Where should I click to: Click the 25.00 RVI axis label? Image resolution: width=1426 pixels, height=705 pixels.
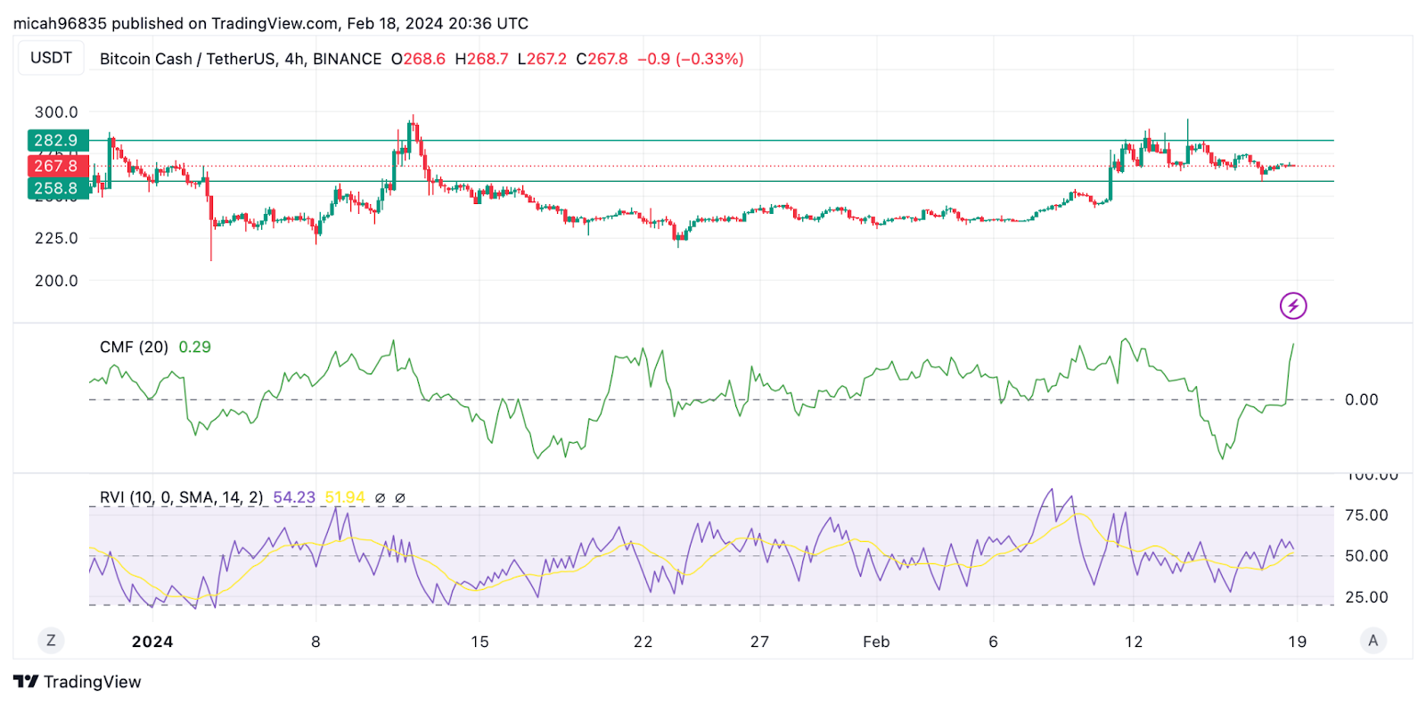(x=1366, y=597)
